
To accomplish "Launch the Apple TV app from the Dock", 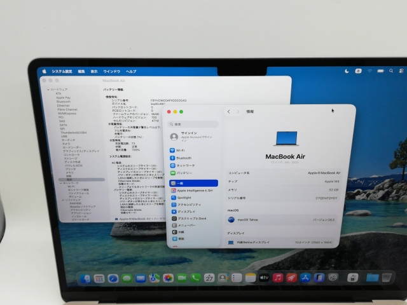I will 264,278.
